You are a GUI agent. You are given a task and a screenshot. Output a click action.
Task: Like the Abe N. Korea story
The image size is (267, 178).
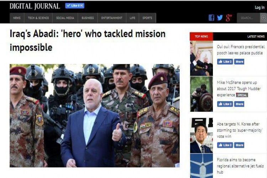(x=225, y=145)
